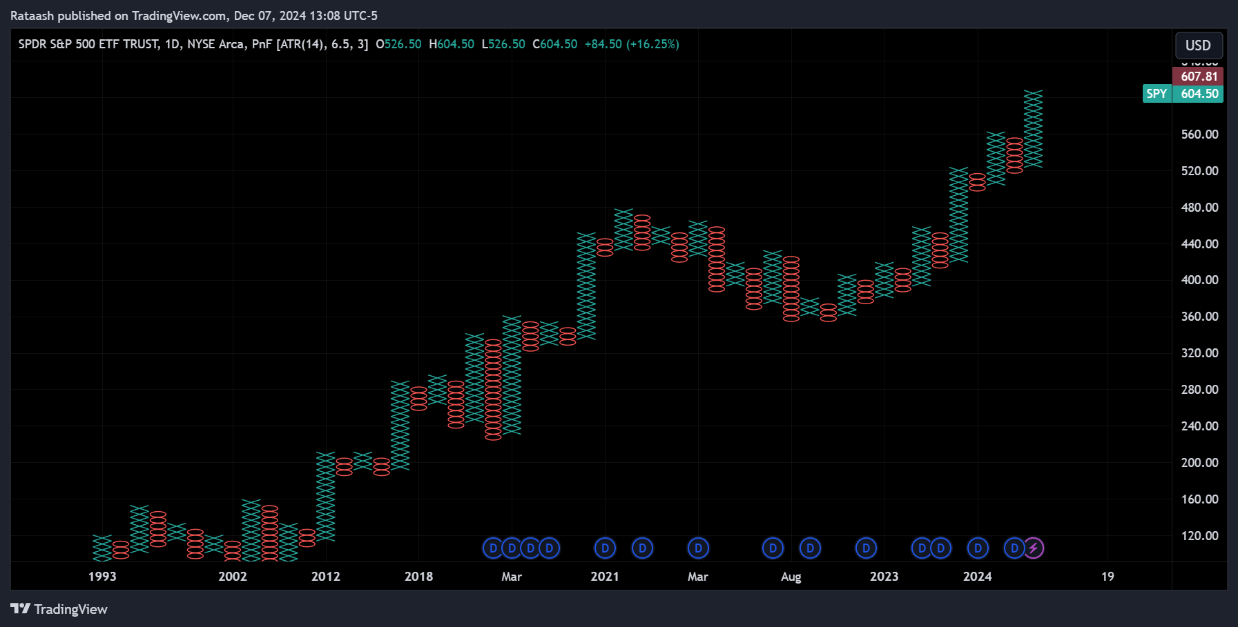Click the 2002 time axis label
1238x627 pixels.
233,577
